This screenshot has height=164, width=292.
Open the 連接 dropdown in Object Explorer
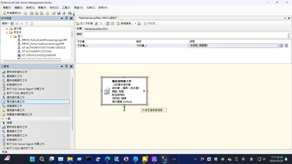5,23
